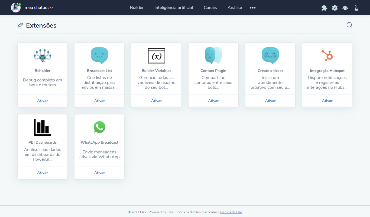
Task: Activate the Contact Plugin extension
Action: [213, 101]
